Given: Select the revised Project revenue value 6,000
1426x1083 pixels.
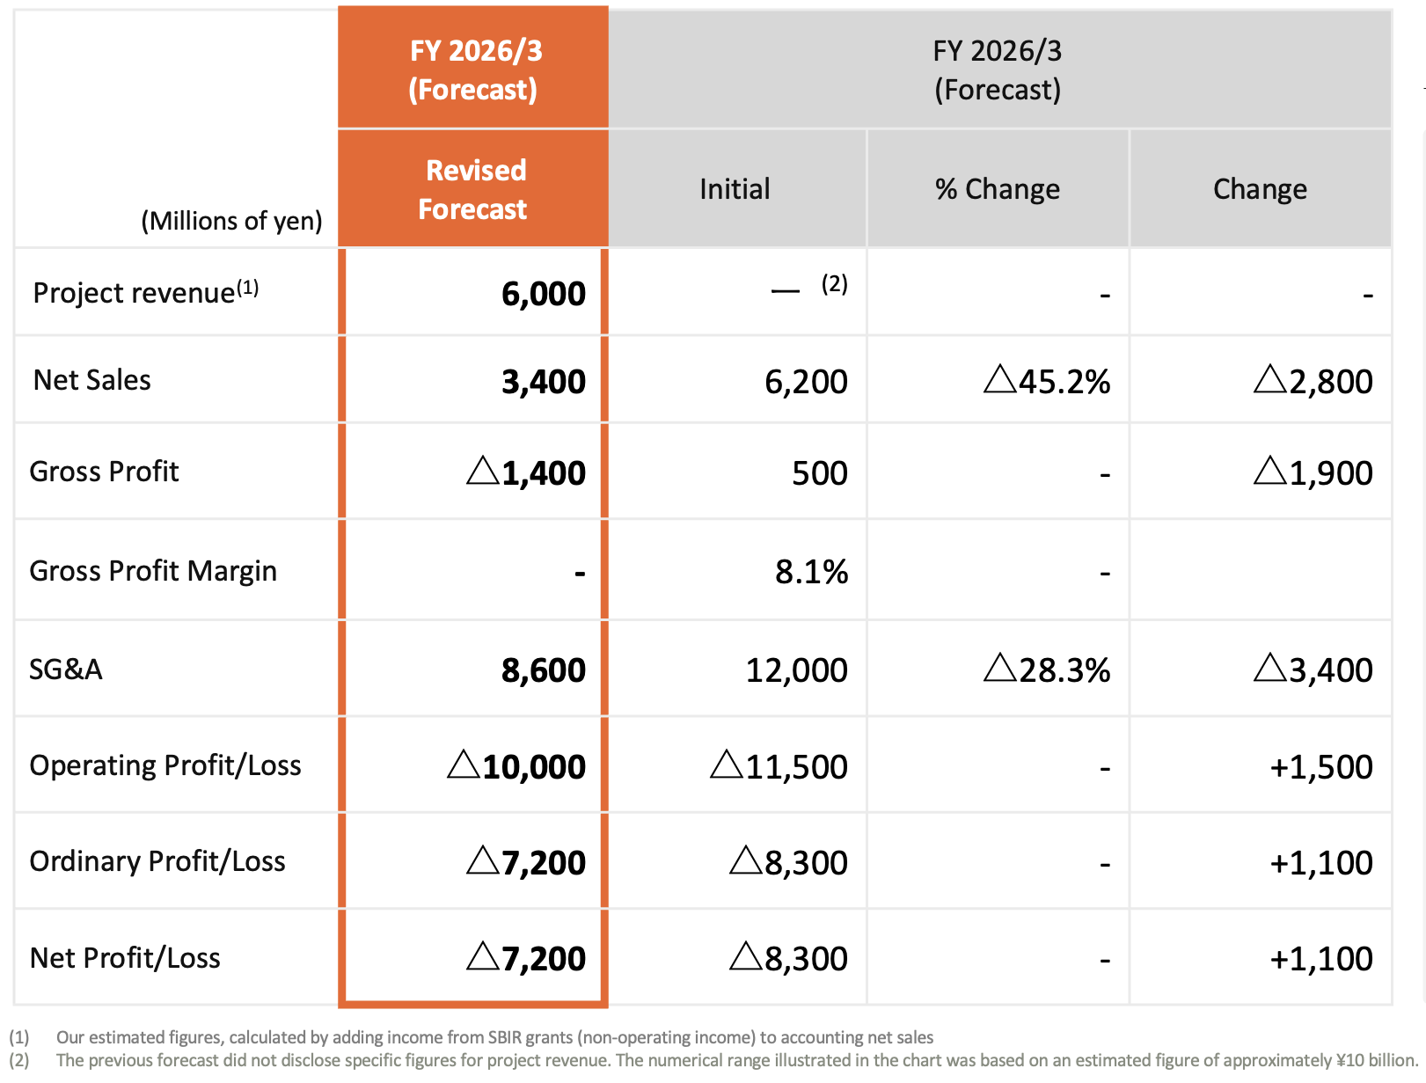Looking at the screenshot, I should click(543, 294).
